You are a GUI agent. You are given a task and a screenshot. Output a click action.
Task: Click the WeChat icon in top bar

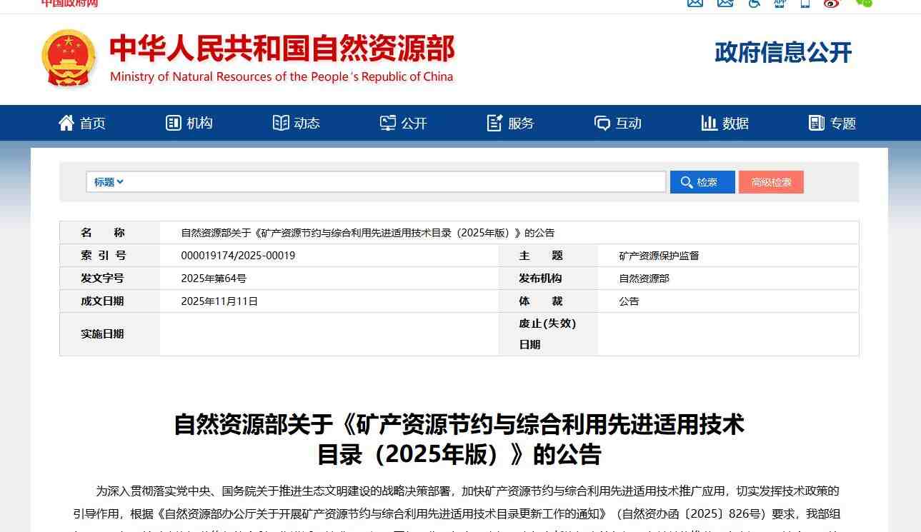pos(864,3)
